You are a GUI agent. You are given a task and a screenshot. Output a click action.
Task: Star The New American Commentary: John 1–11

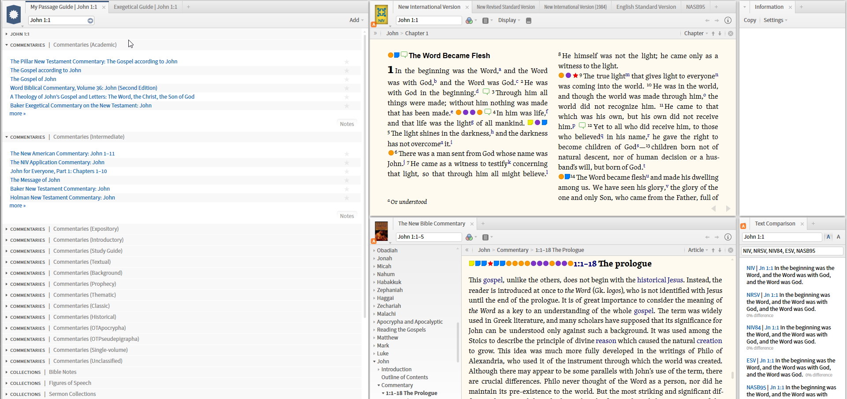click(347, 154)
